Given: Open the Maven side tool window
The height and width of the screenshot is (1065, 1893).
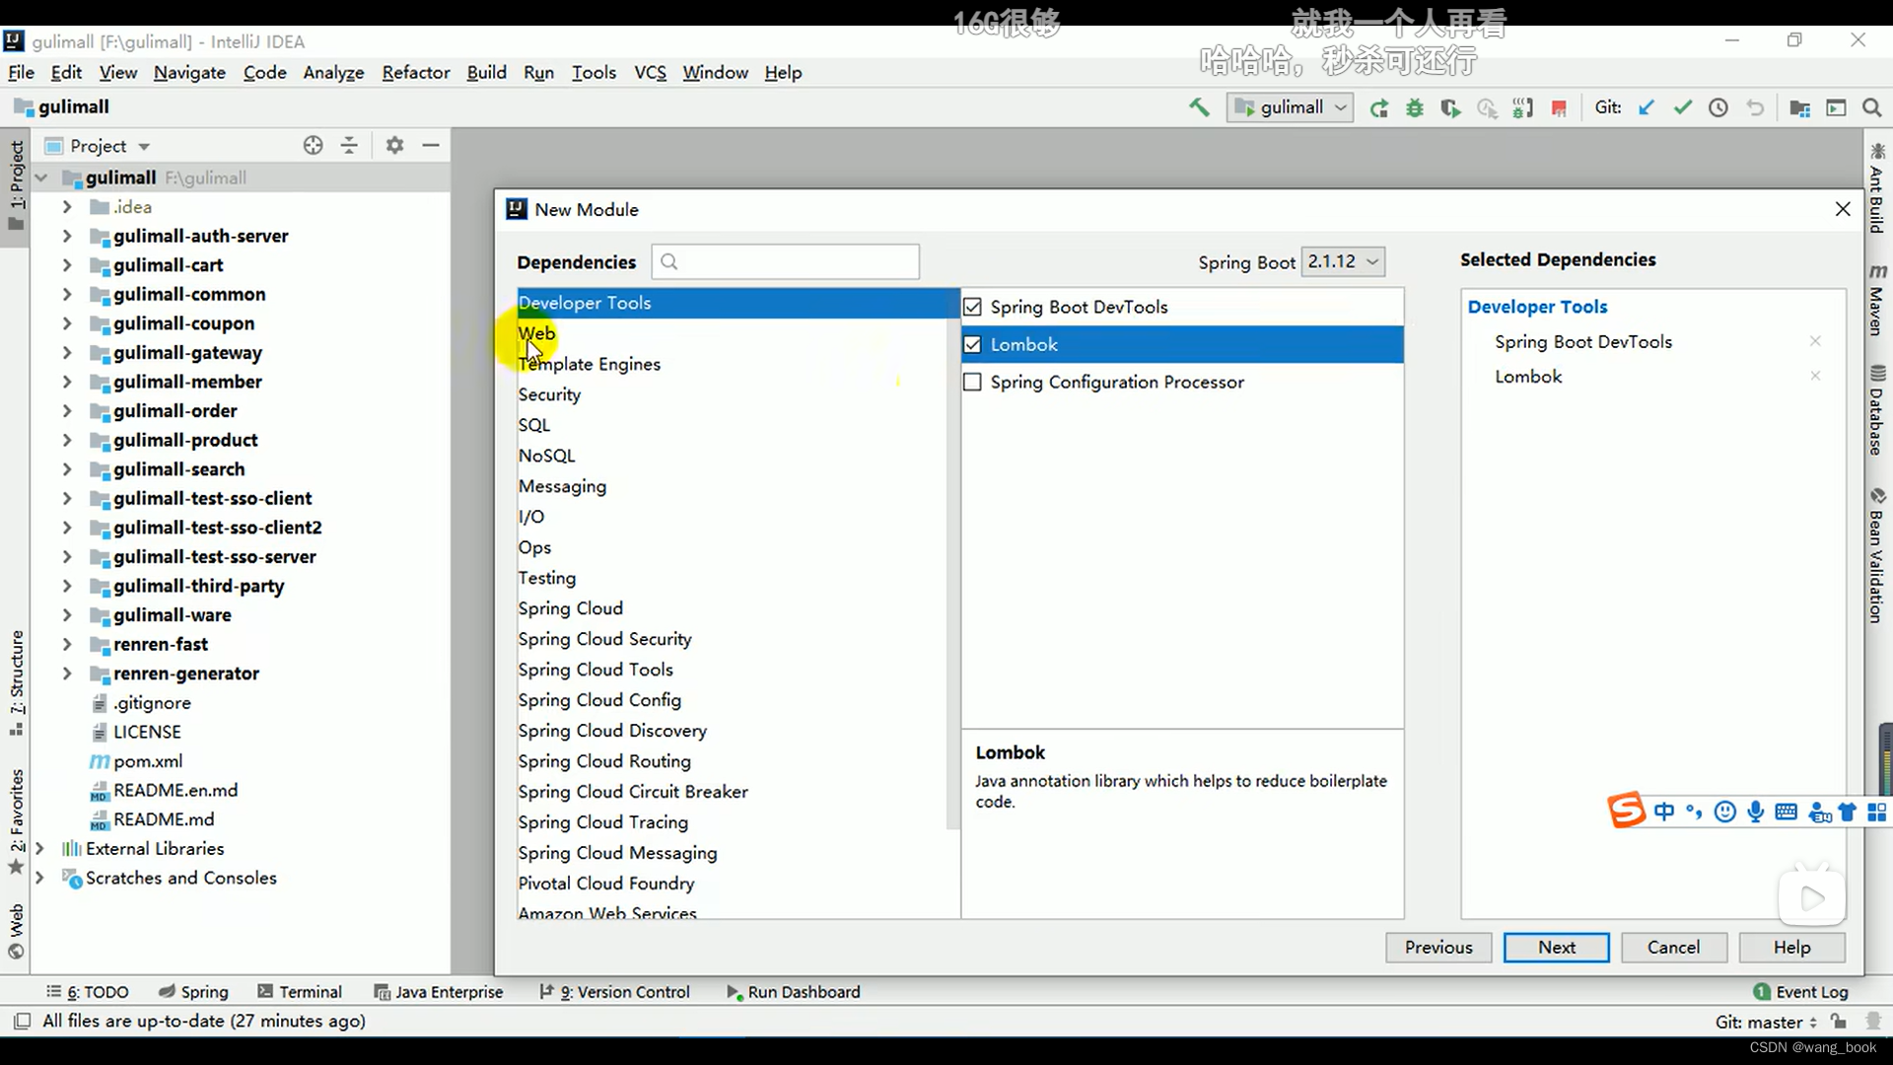Looking at the screenshot, I should [1877, 299].
